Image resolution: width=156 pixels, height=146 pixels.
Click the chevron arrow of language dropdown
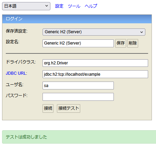47,6
